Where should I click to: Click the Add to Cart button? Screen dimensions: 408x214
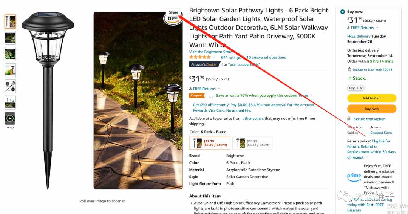click(372, 98)
